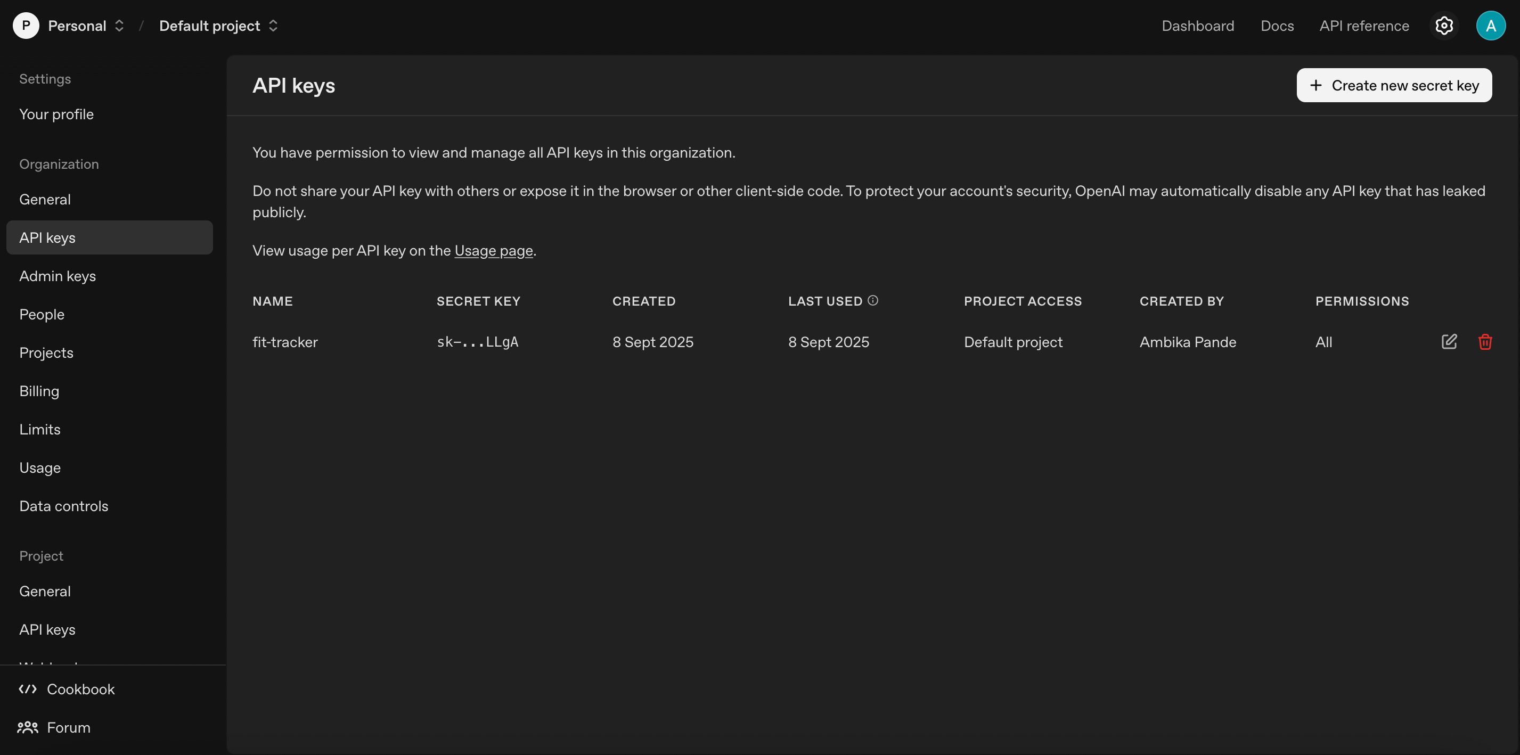Click the Personal organization avatar icon

(x=26, y=26)
